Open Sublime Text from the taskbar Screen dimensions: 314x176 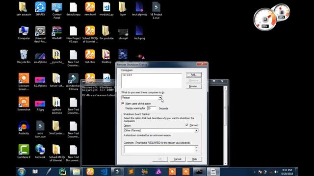point(131,172)
